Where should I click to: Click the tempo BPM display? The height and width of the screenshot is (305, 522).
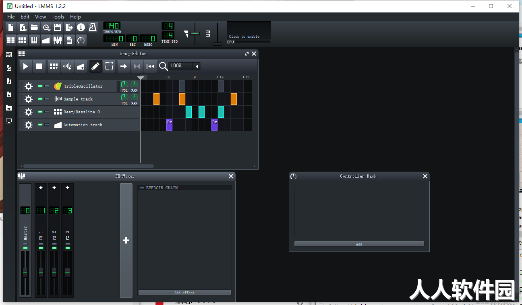[x=112, y=26]
